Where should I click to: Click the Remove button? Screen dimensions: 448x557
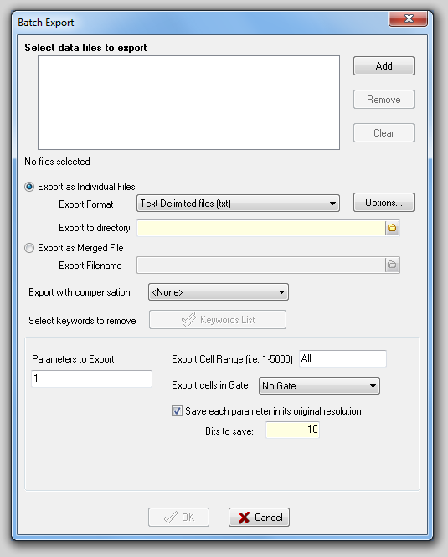[x=384, y=100]
